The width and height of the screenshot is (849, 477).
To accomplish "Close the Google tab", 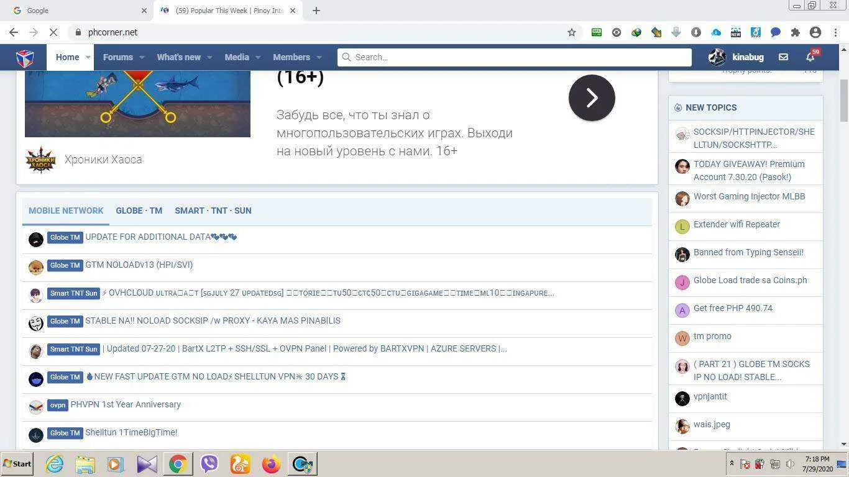I will pos(144,11).
